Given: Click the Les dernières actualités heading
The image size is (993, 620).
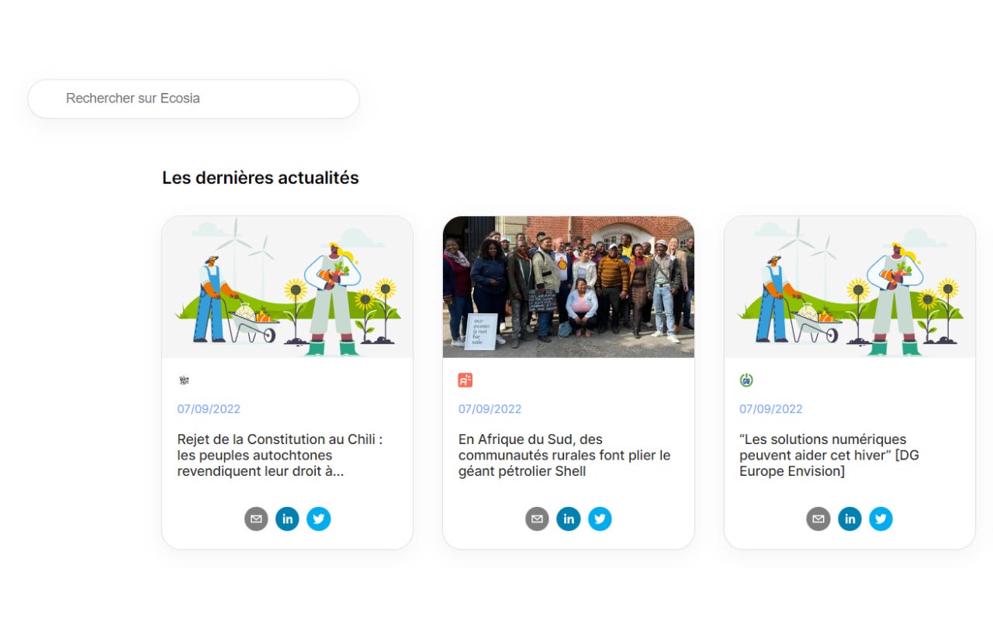Looking at the screenshot, I should click(261, 177).
